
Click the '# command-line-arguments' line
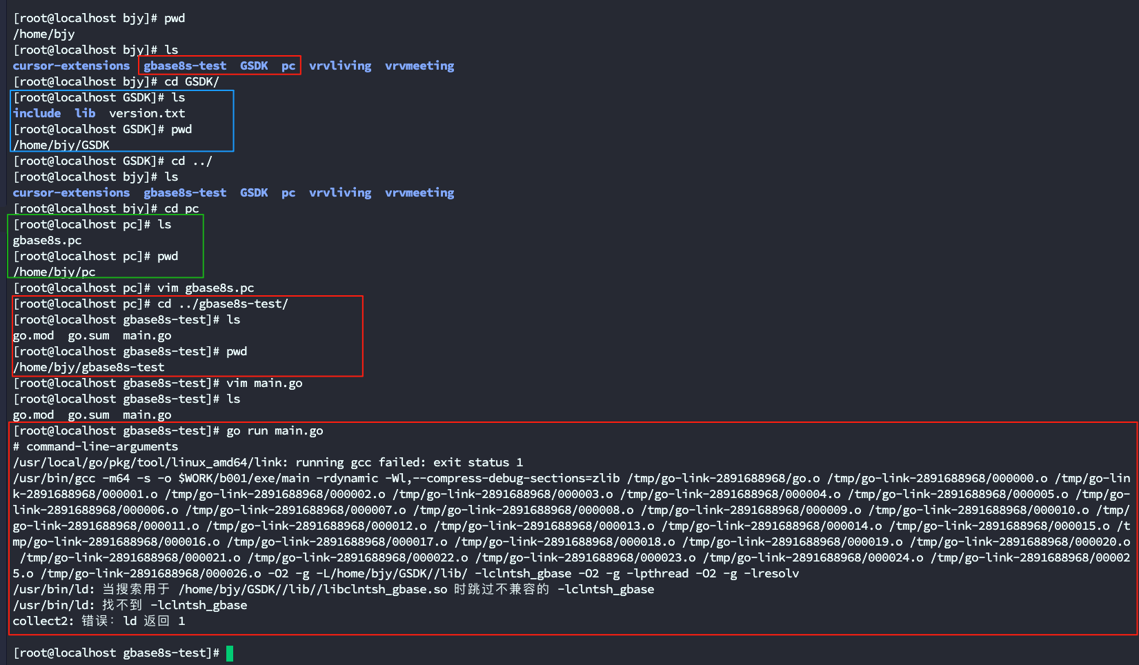pyautogui.click(x=95, y=446)
